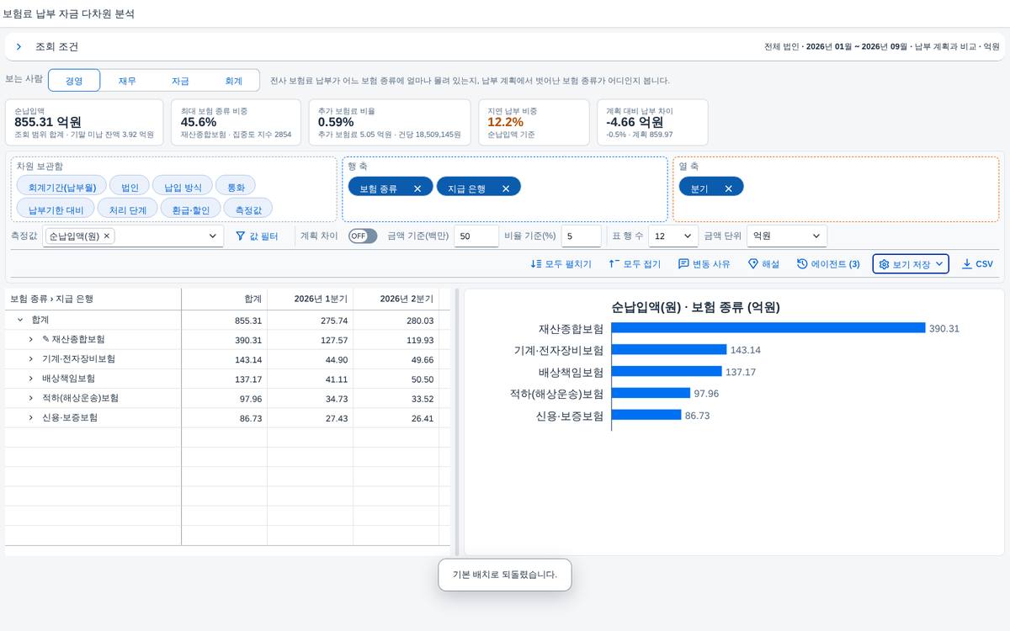Download data with the CSV button

click(977, 264)
